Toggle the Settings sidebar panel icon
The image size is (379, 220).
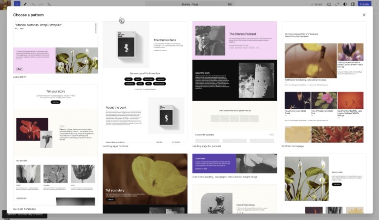tap(353, 4)
